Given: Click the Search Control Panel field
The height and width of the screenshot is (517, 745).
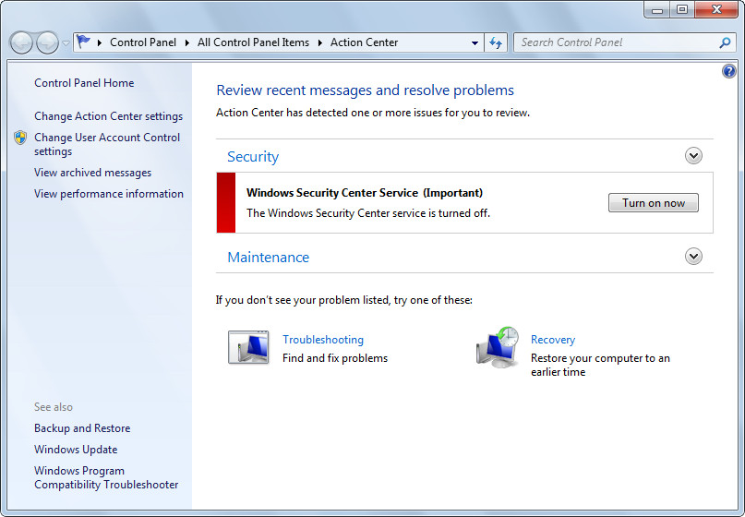Looking at the screenshot, I should (625, 42).
